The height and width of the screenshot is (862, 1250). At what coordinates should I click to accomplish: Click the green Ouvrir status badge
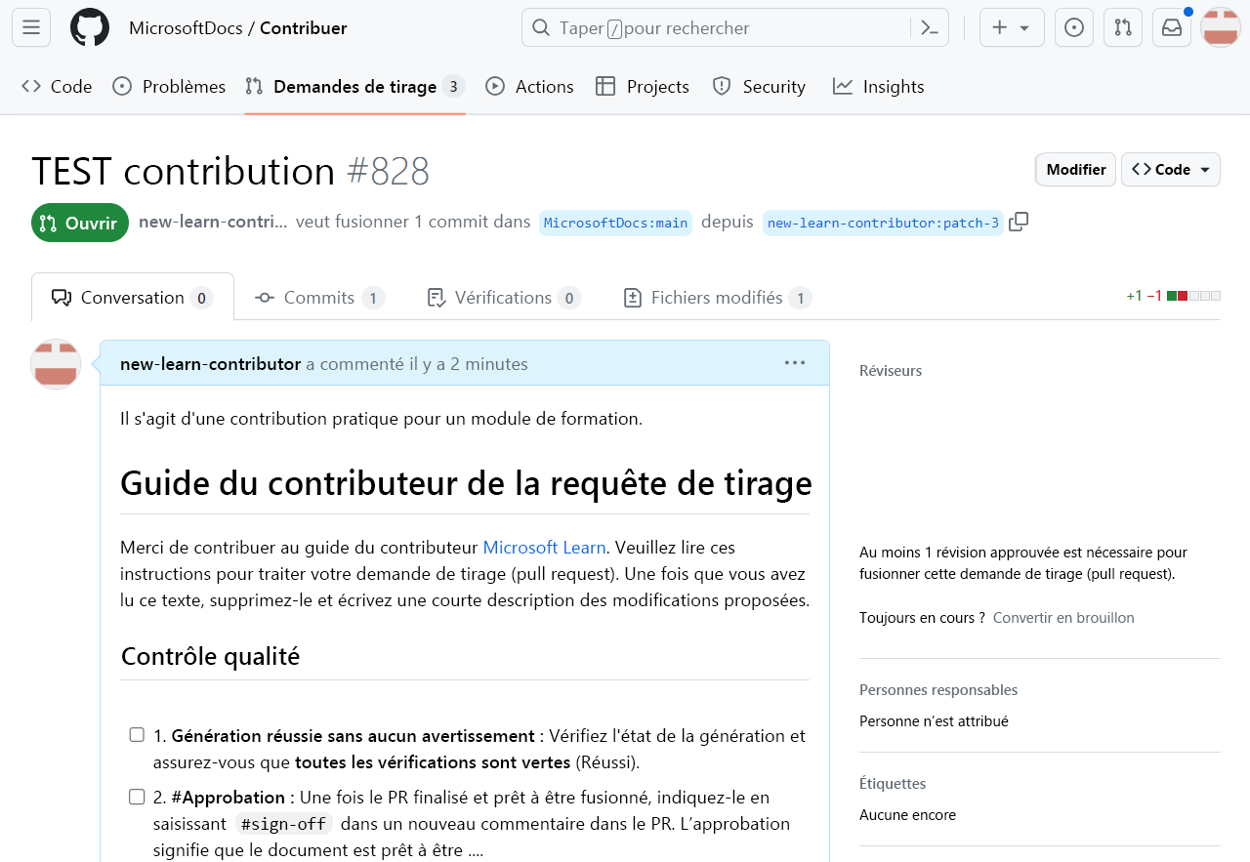tap(80, 223)
